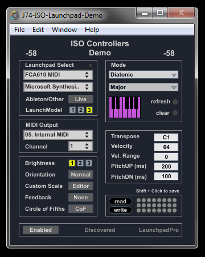The width and height of the screenshot is (205, 257).
Task: Select LaunchModel option 2
Action: (81, 110)
